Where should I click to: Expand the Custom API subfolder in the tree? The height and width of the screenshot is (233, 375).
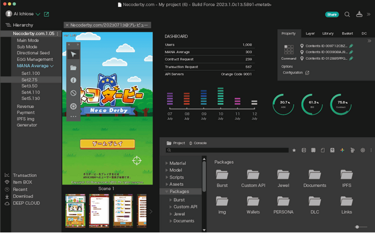pyautogui.click(x=171, y=207)
